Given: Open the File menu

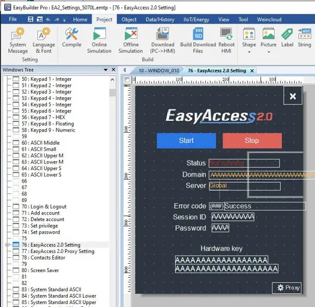Looking at the screenshot, I should click(13, 19).
